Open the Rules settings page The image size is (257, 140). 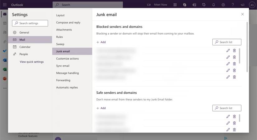pyautogui.click(x=72, y=37)
